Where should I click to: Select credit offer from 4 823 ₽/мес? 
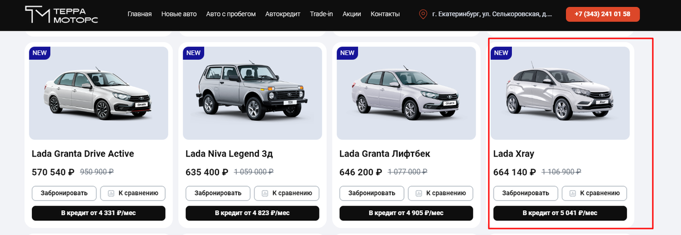click(x=253, y=213)
